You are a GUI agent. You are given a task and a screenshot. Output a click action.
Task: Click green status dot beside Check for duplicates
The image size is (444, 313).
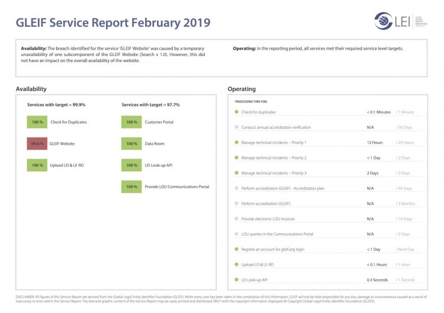[x=236, y=112]
